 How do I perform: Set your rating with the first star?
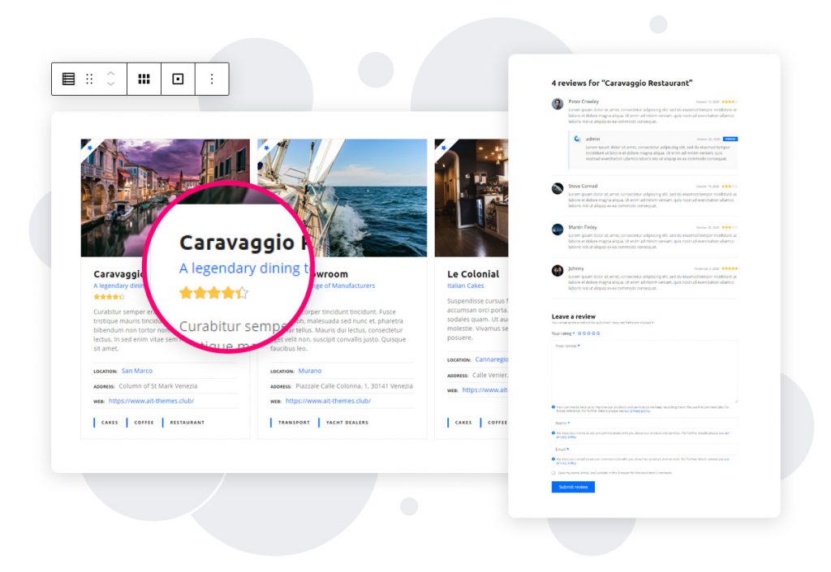(x=579, y=333)
